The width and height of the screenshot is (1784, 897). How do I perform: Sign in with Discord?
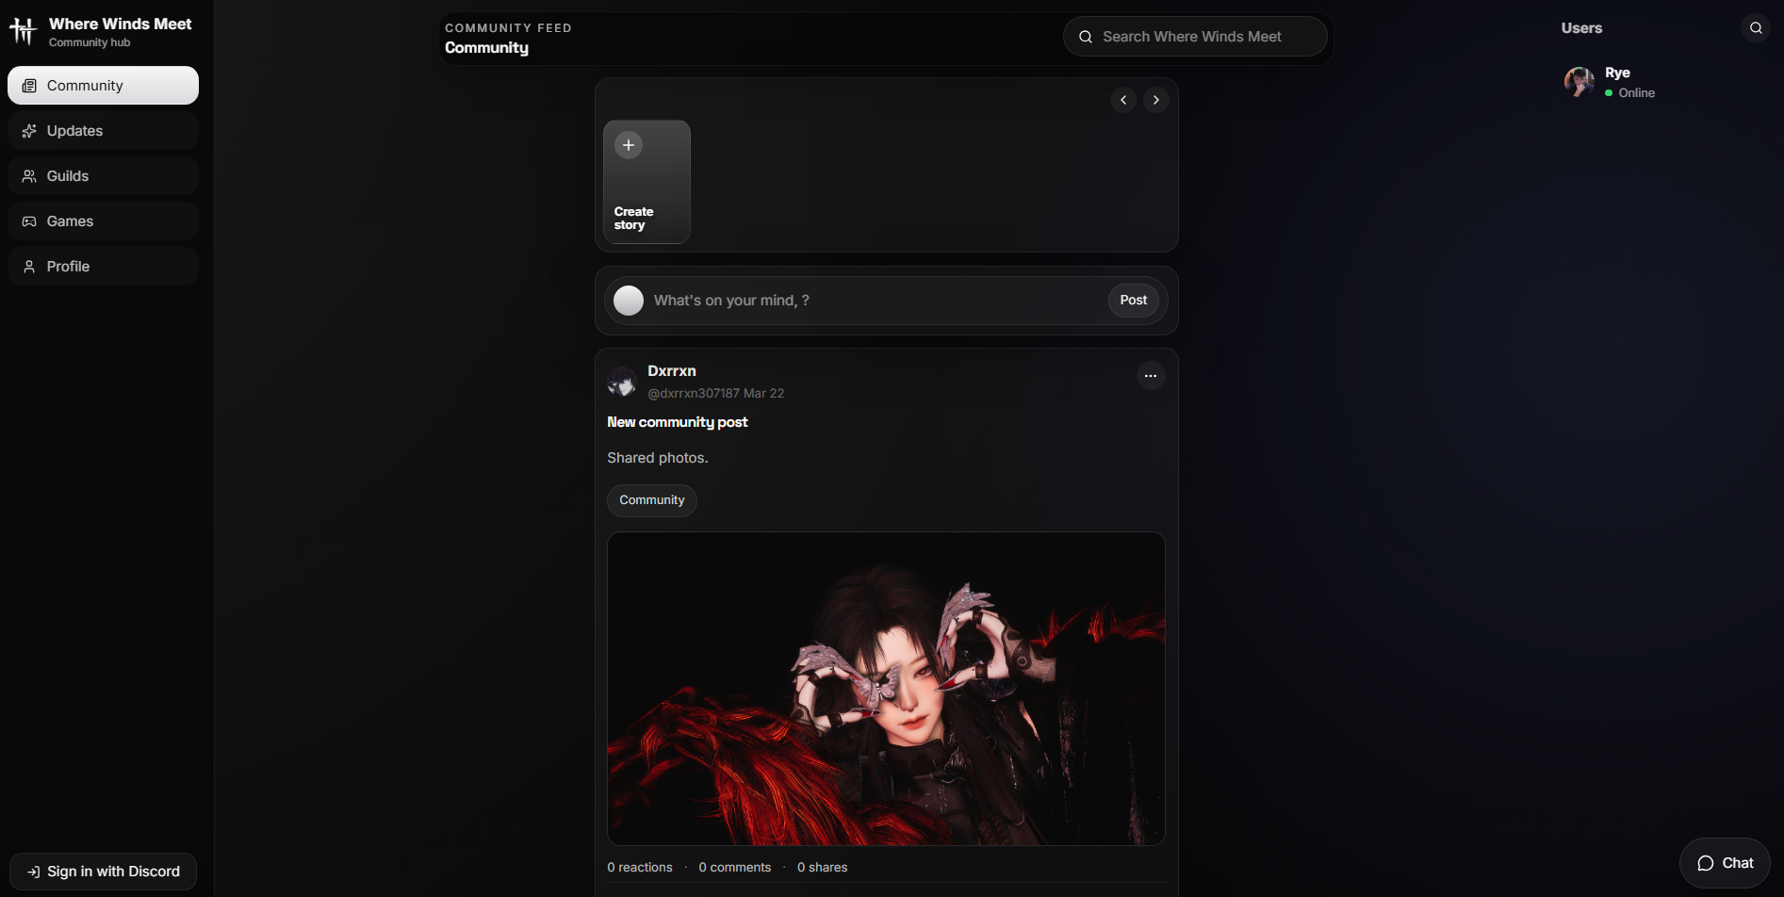point(103,872)
